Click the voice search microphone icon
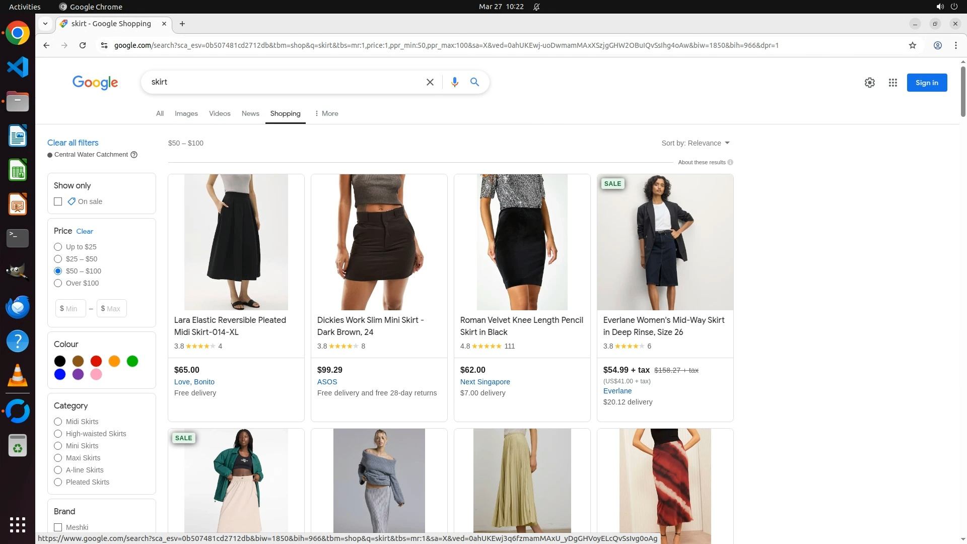 tap(454, 82)
